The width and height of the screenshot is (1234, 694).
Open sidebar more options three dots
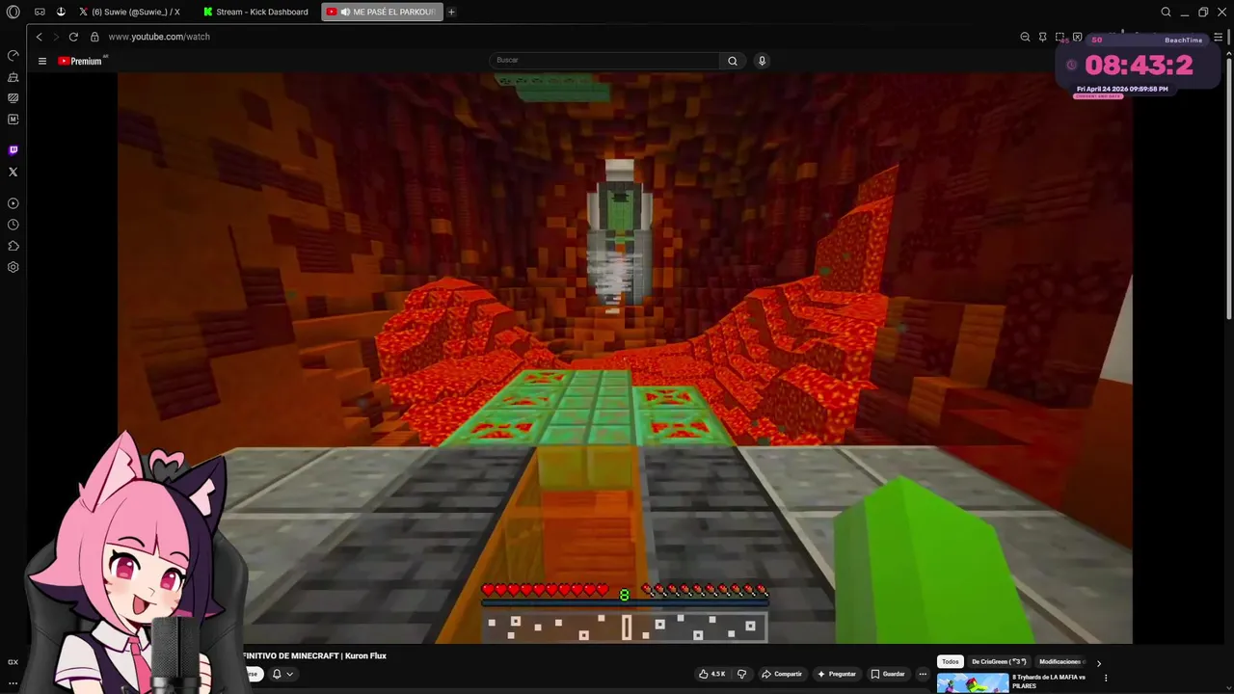click(x=13, y=683)
